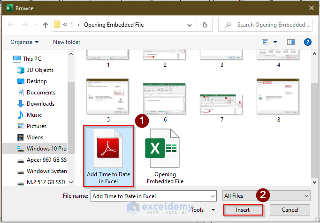320x223 pixels.
Task: Go back using the Back arrow
Action: [11, 25]
